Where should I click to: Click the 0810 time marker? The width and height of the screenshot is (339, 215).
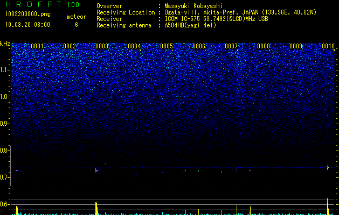coord(328,46)
